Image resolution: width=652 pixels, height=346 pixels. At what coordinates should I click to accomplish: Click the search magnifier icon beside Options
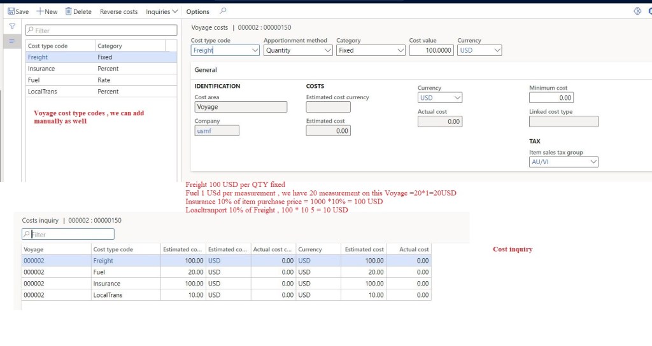pos(222,11)
